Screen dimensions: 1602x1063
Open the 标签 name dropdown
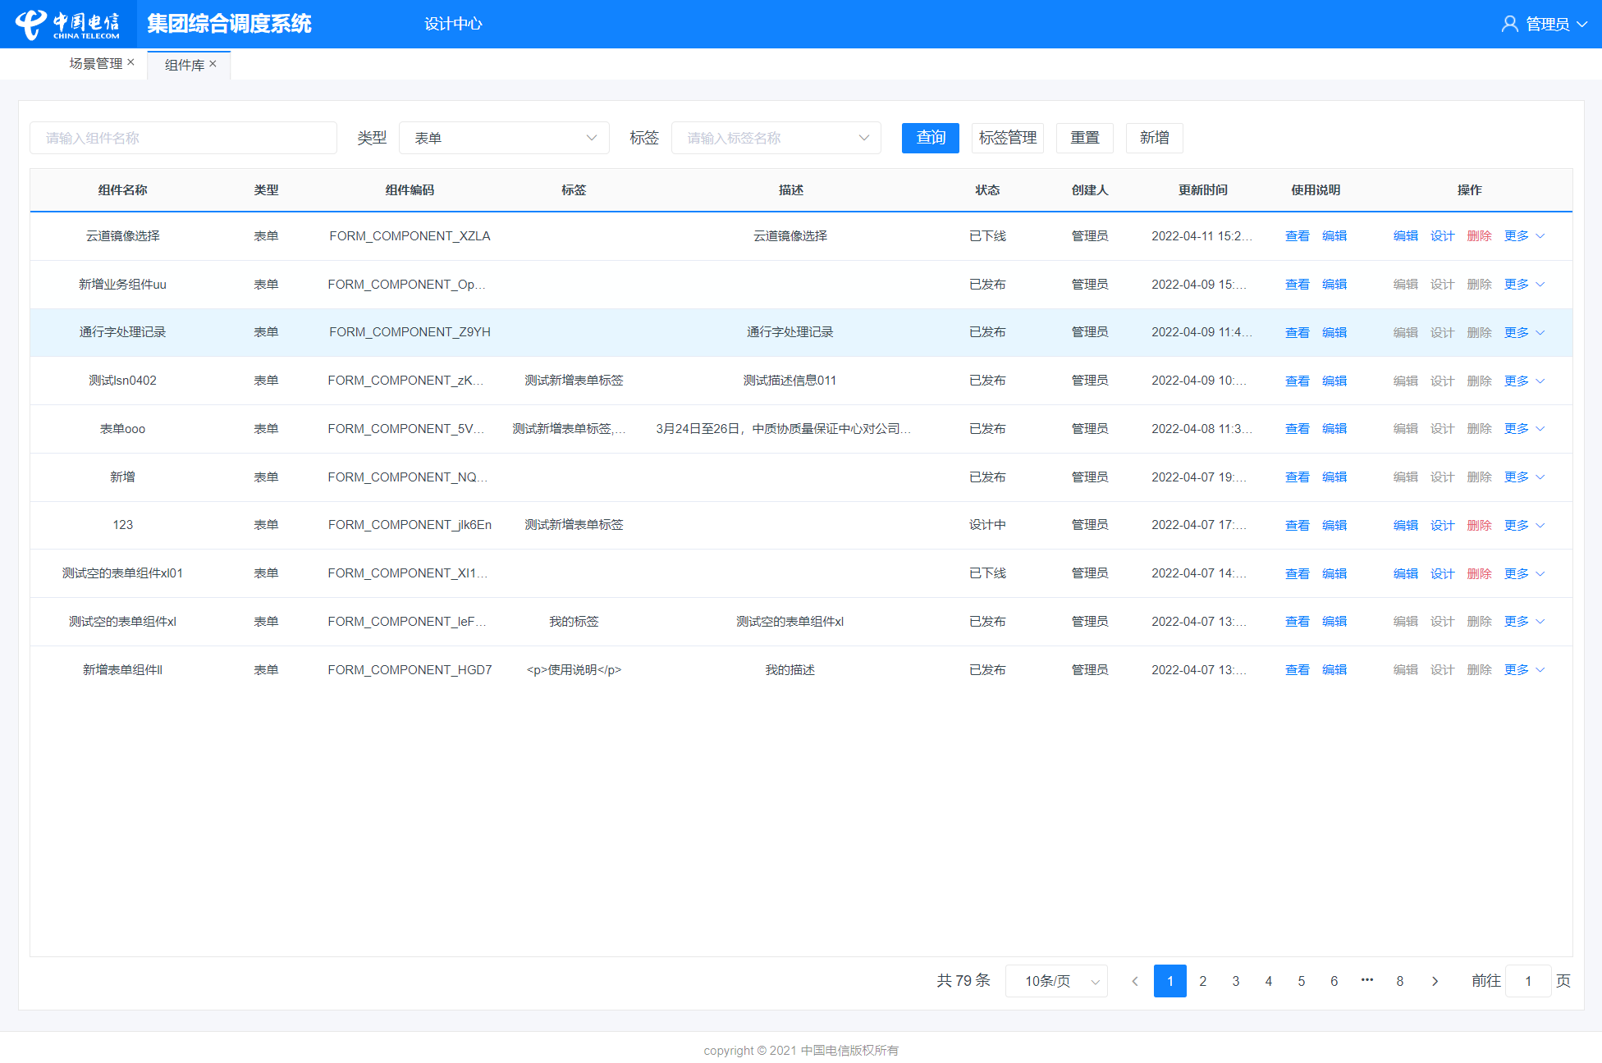776,138
